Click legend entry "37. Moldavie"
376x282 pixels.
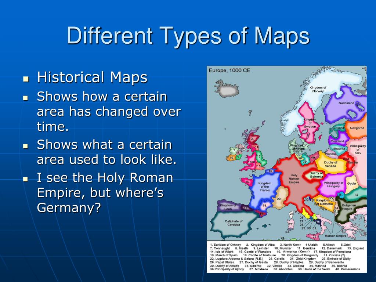[258, 269]
